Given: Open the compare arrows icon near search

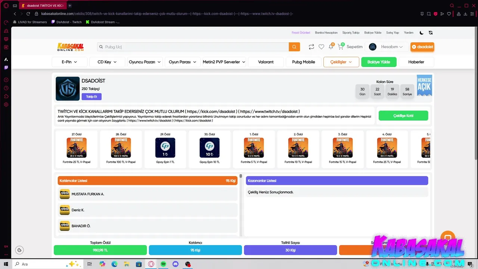Looking at the screenshot, I should (x=311, y=47).
